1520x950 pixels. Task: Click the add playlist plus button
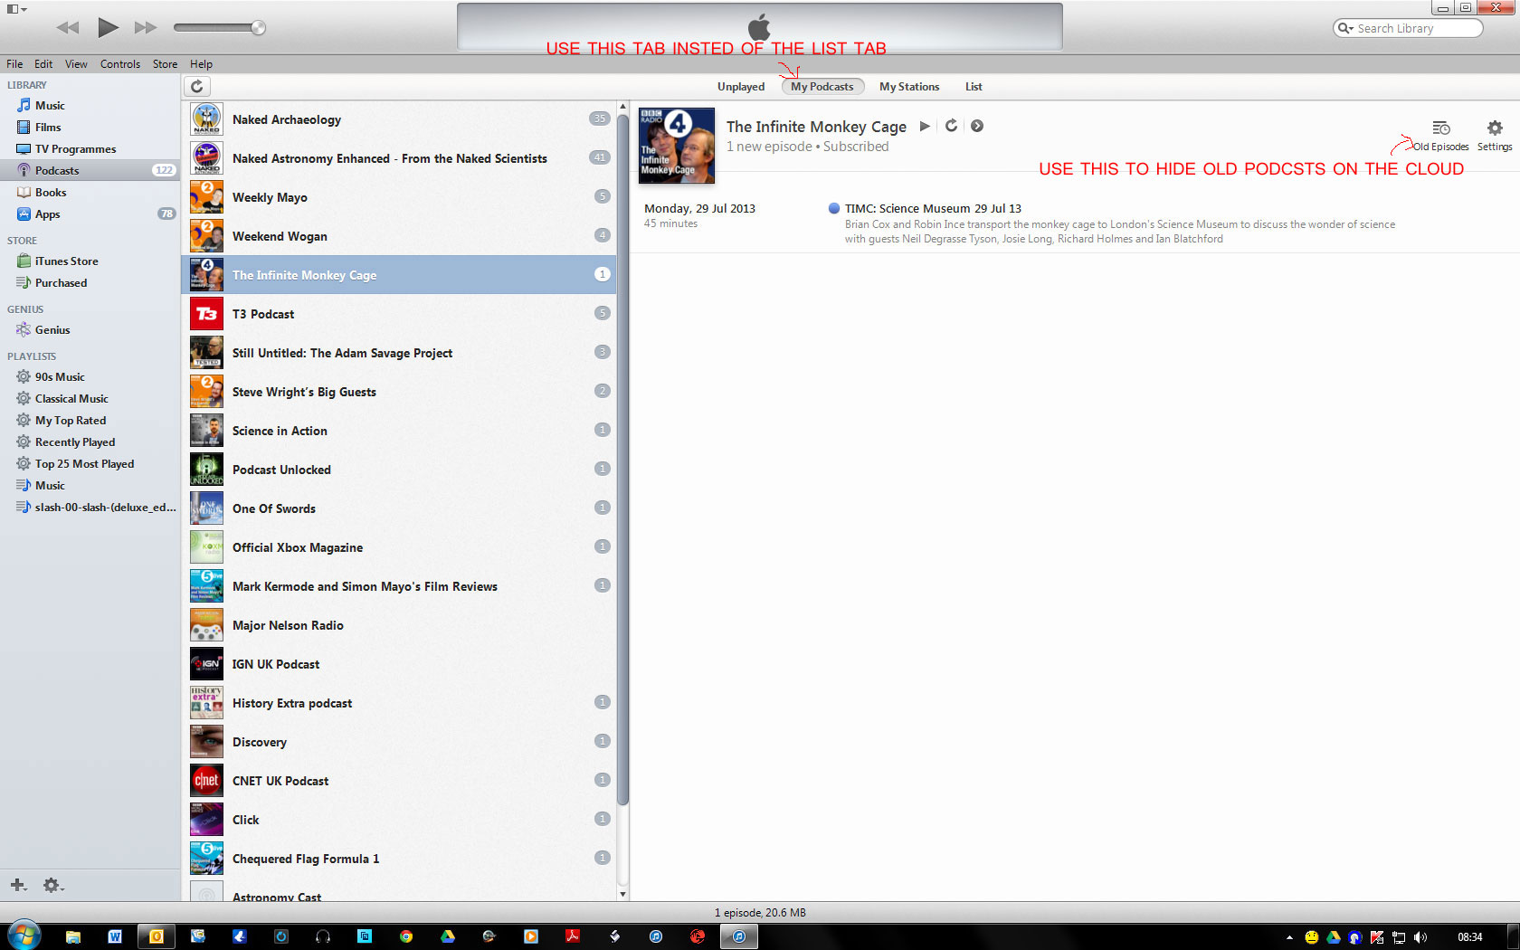click(x=18, y=885)
